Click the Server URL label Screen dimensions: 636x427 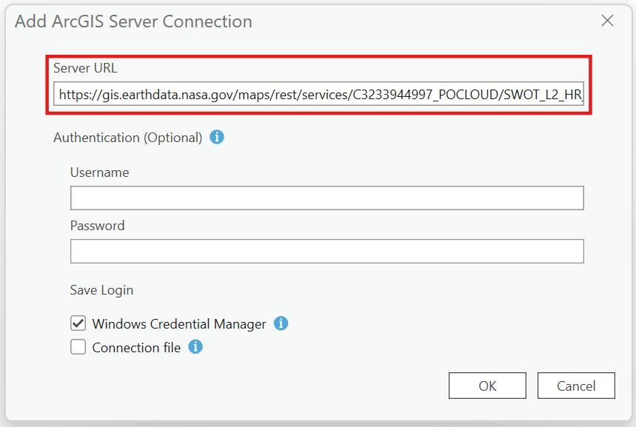click(x=85, y=68)
